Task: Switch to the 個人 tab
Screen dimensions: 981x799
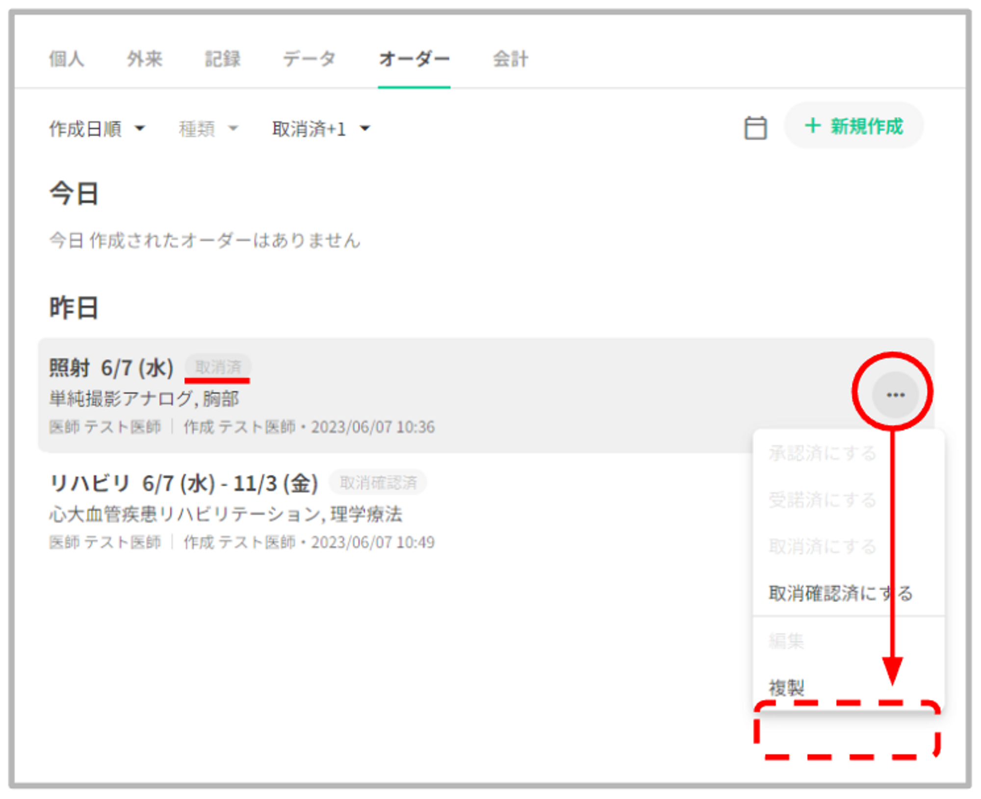Action: pos(66,59)
